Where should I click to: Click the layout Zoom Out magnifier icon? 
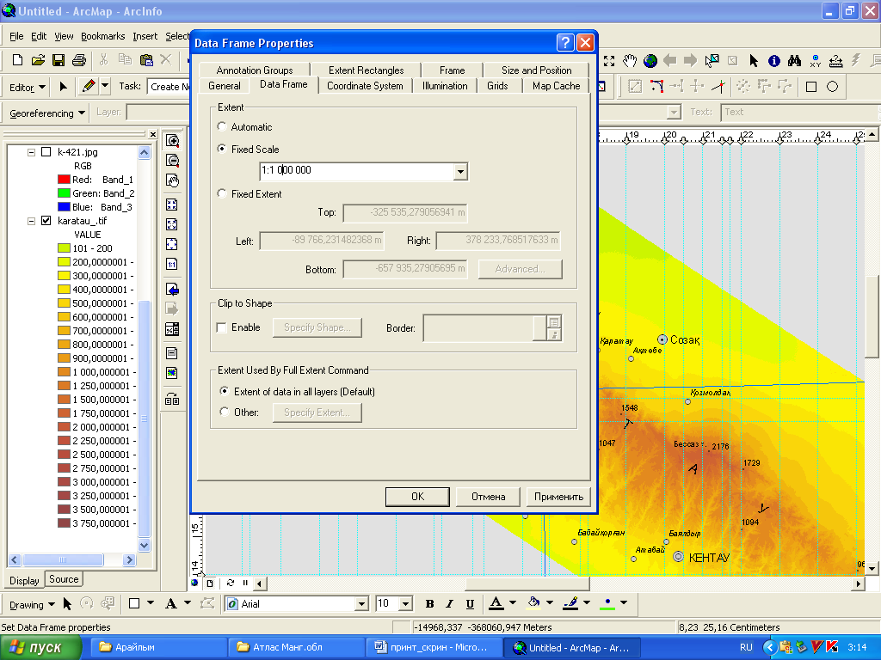[172, 161]
